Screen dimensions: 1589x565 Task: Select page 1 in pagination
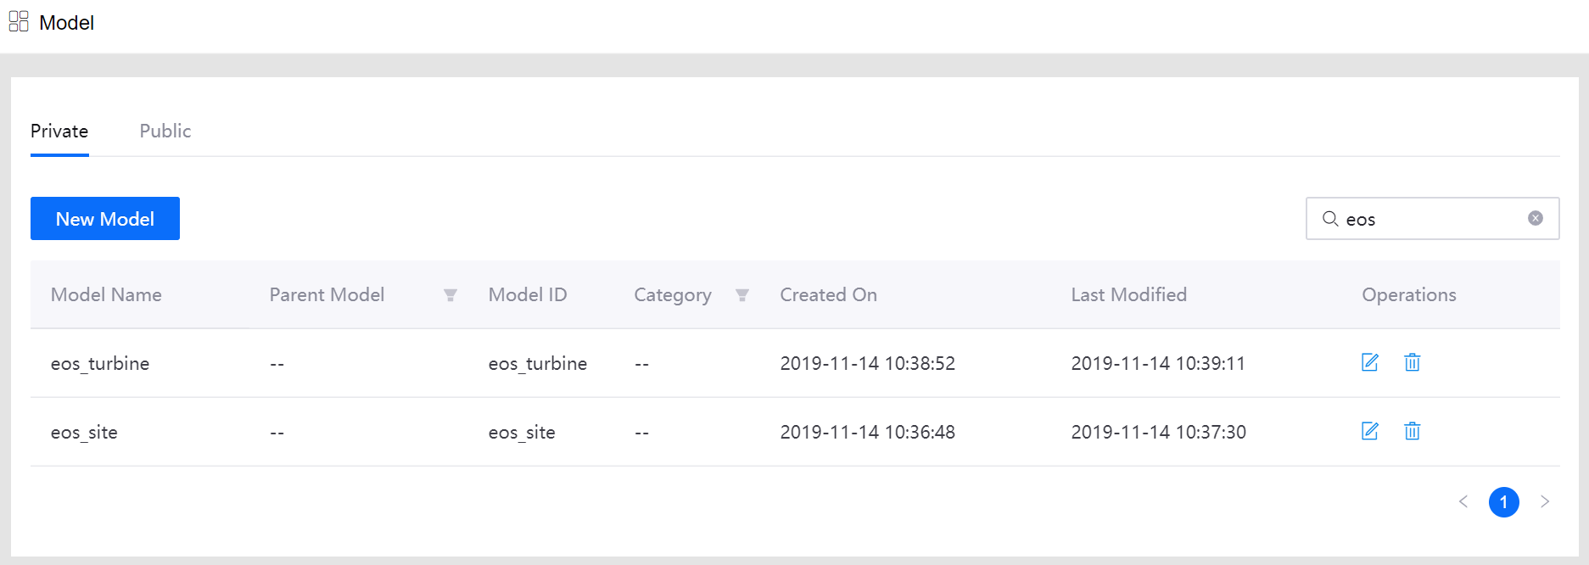(1503, 502)
